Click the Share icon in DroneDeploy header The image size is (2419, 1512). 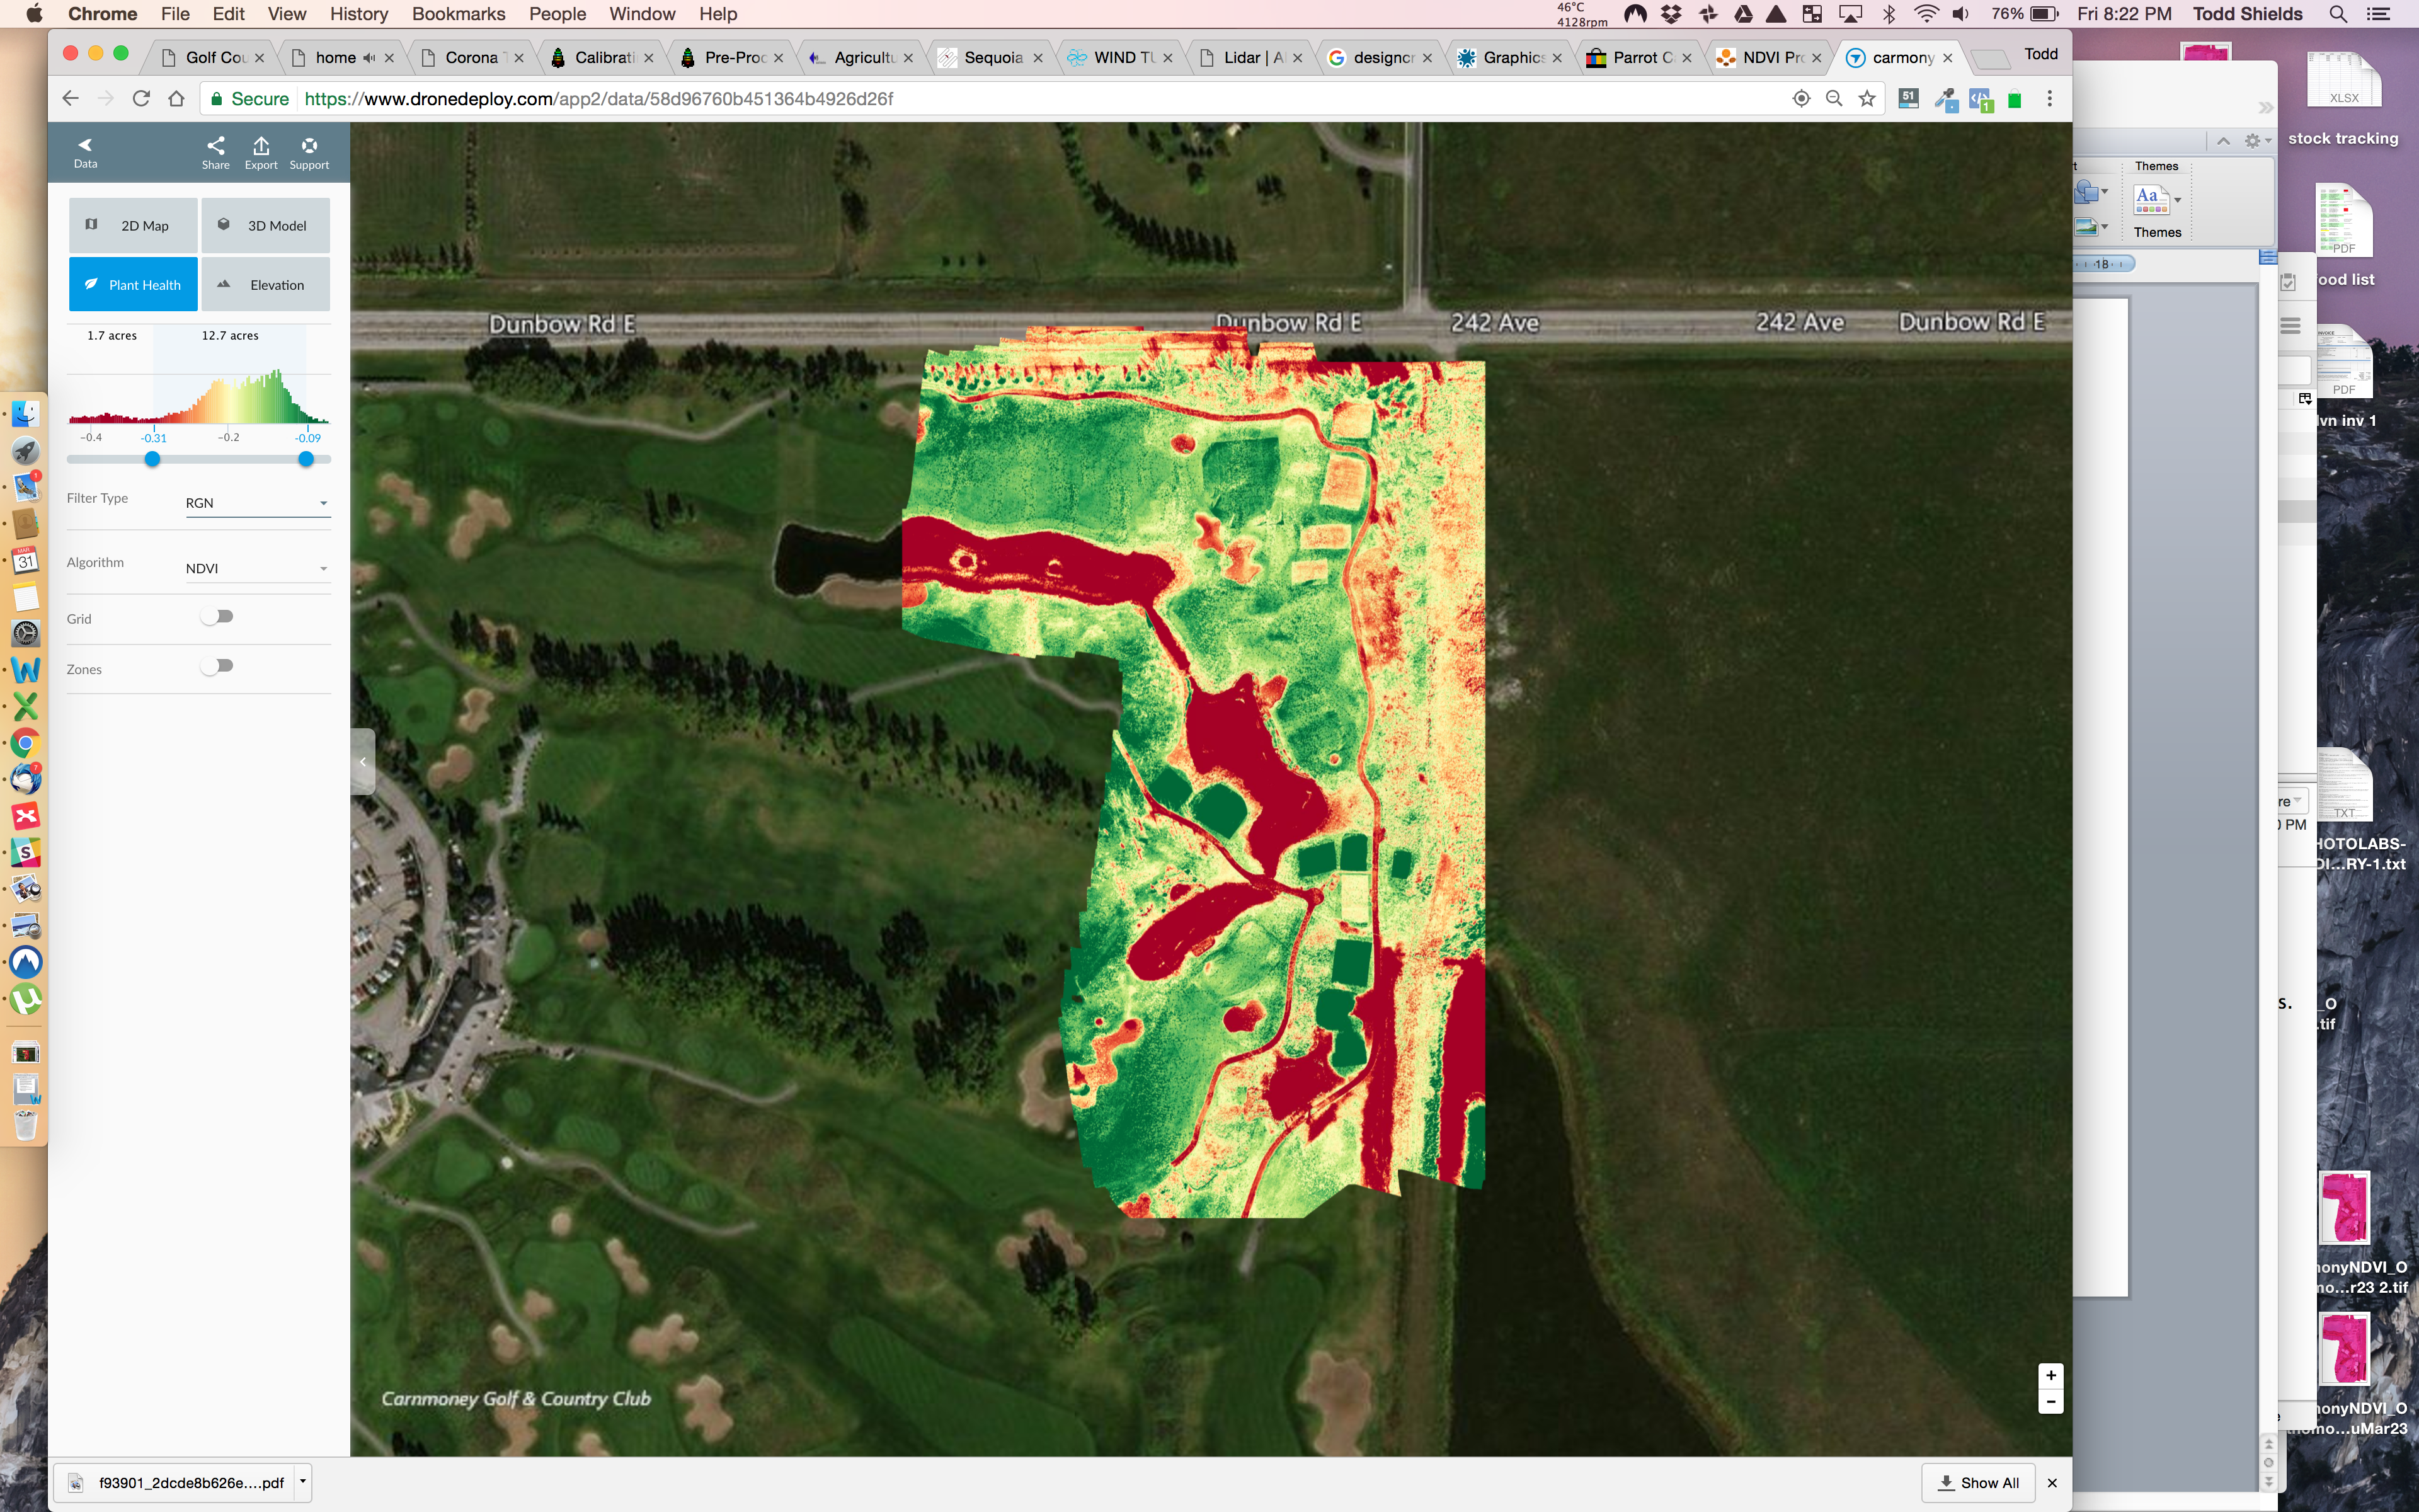215,146
